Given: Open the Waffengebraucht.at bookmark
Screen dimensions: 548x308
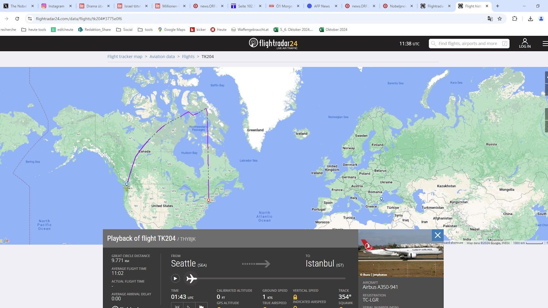Looking at the screenshot, I should (x=250, y=29).
